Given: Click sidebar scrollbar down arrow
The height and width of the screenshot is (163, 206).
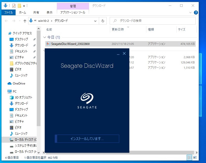Looking at the screenshot, I should [39, 152].
